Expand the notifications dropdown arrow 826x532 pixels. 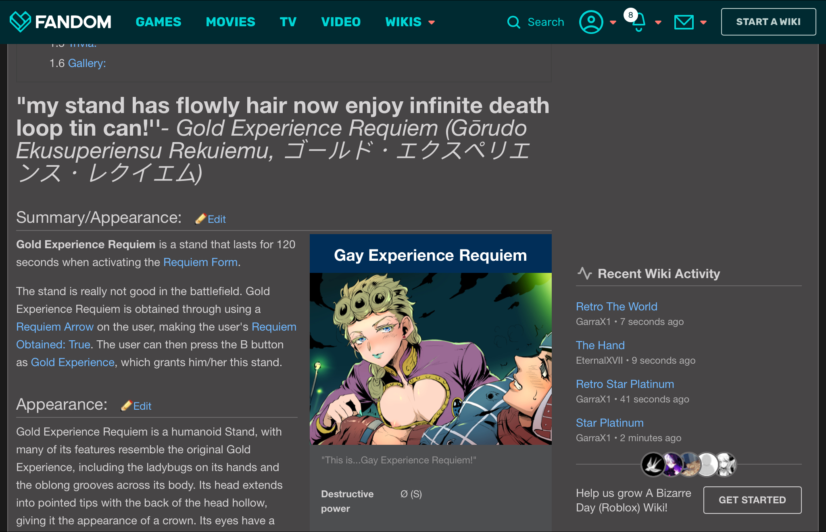click(x=658, y=23)
